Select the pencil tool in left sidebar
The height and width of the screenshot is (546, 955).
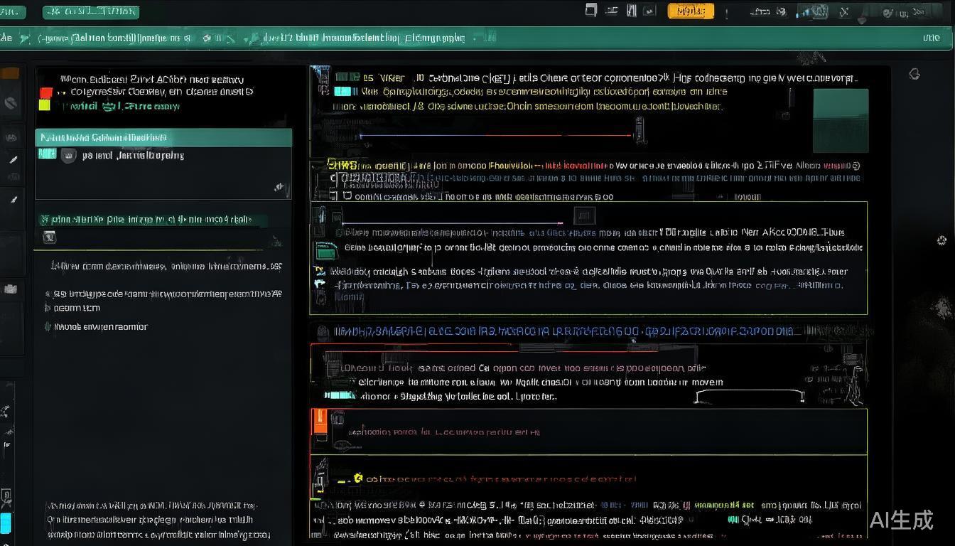point(13,160)
